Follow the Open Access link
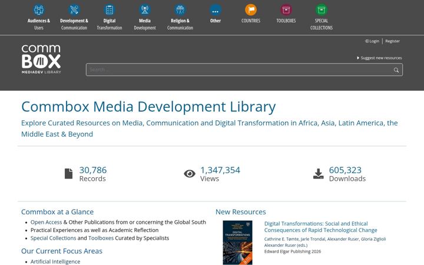 47,222
